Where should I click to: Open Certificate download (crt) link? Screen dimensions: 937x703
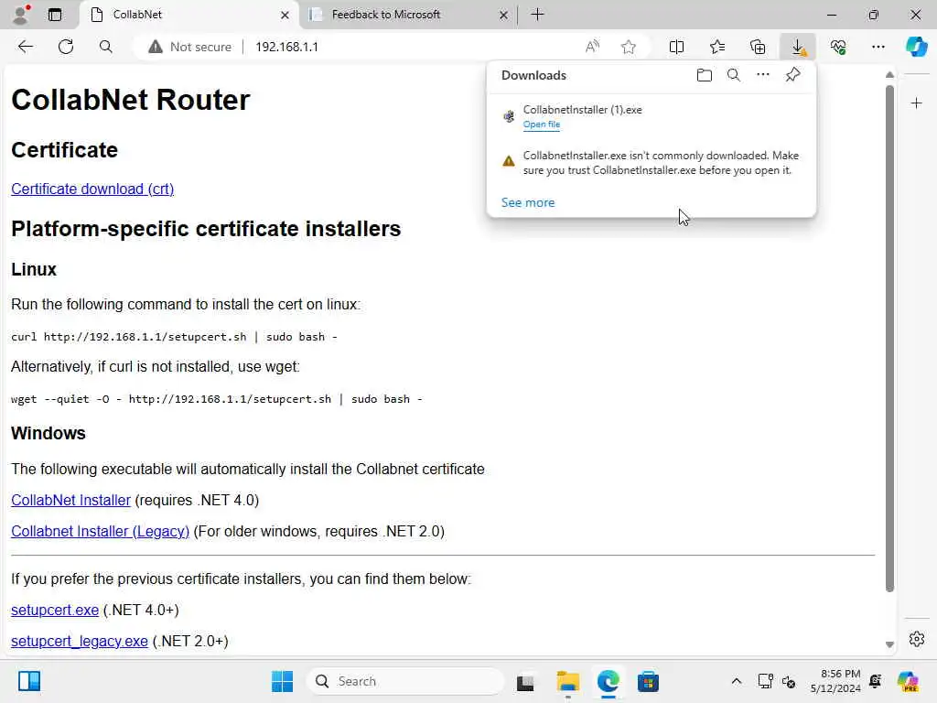click(x=92, y=189)
